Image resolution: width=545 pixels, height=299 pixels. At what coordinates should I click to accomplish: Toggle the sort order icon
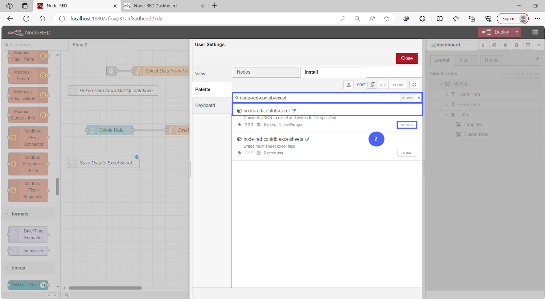click(372, 85)
